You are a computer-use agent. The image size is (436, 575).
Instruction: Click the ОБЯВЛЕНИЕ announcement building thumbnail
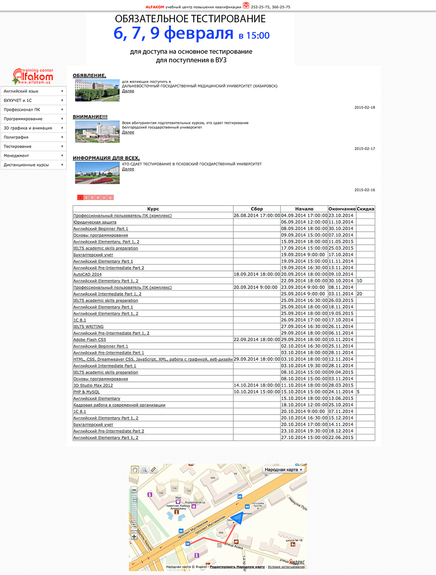pos(97,91)
